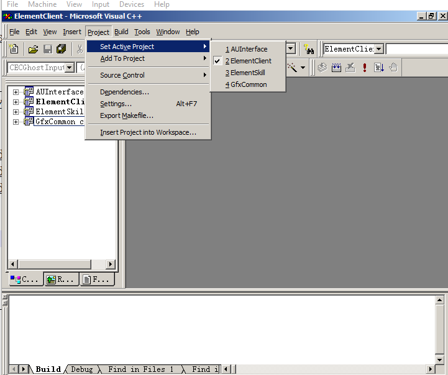Open the application File menu
The width and height of the screenshot is (448, 375).
14,32
